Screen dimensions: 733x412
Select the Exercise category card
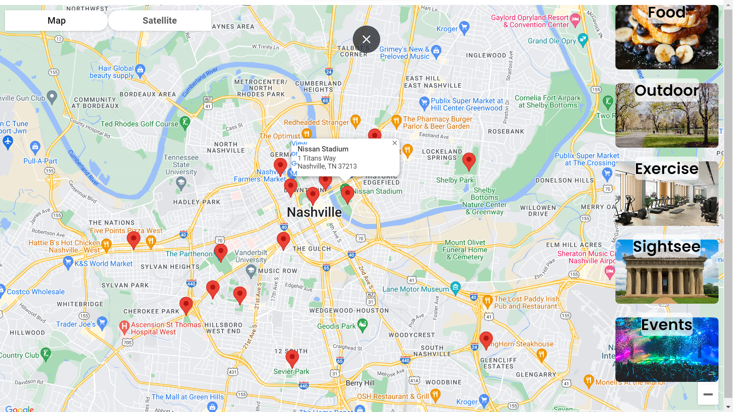point(667,193)
